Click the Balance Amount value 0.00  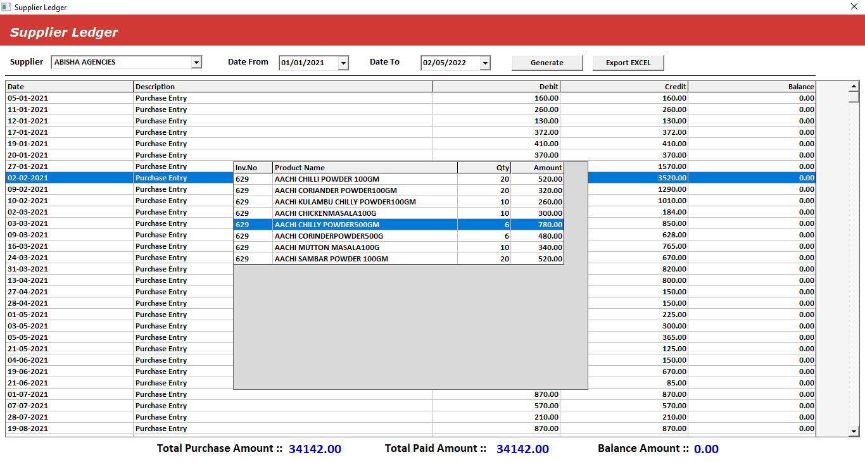click(706, 449)
